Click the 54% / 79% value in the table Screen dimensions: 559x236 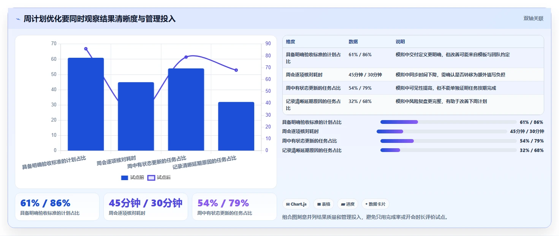pyautogui.click(x=360, y=88)
